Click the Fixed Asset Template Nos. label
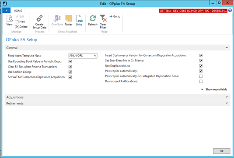 24,56
